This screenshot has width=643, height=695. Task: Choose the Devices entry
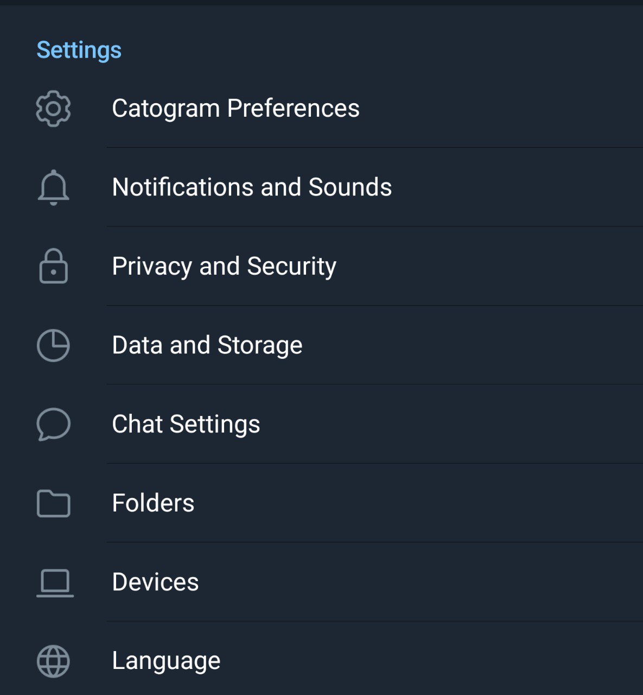pos(321,582)
